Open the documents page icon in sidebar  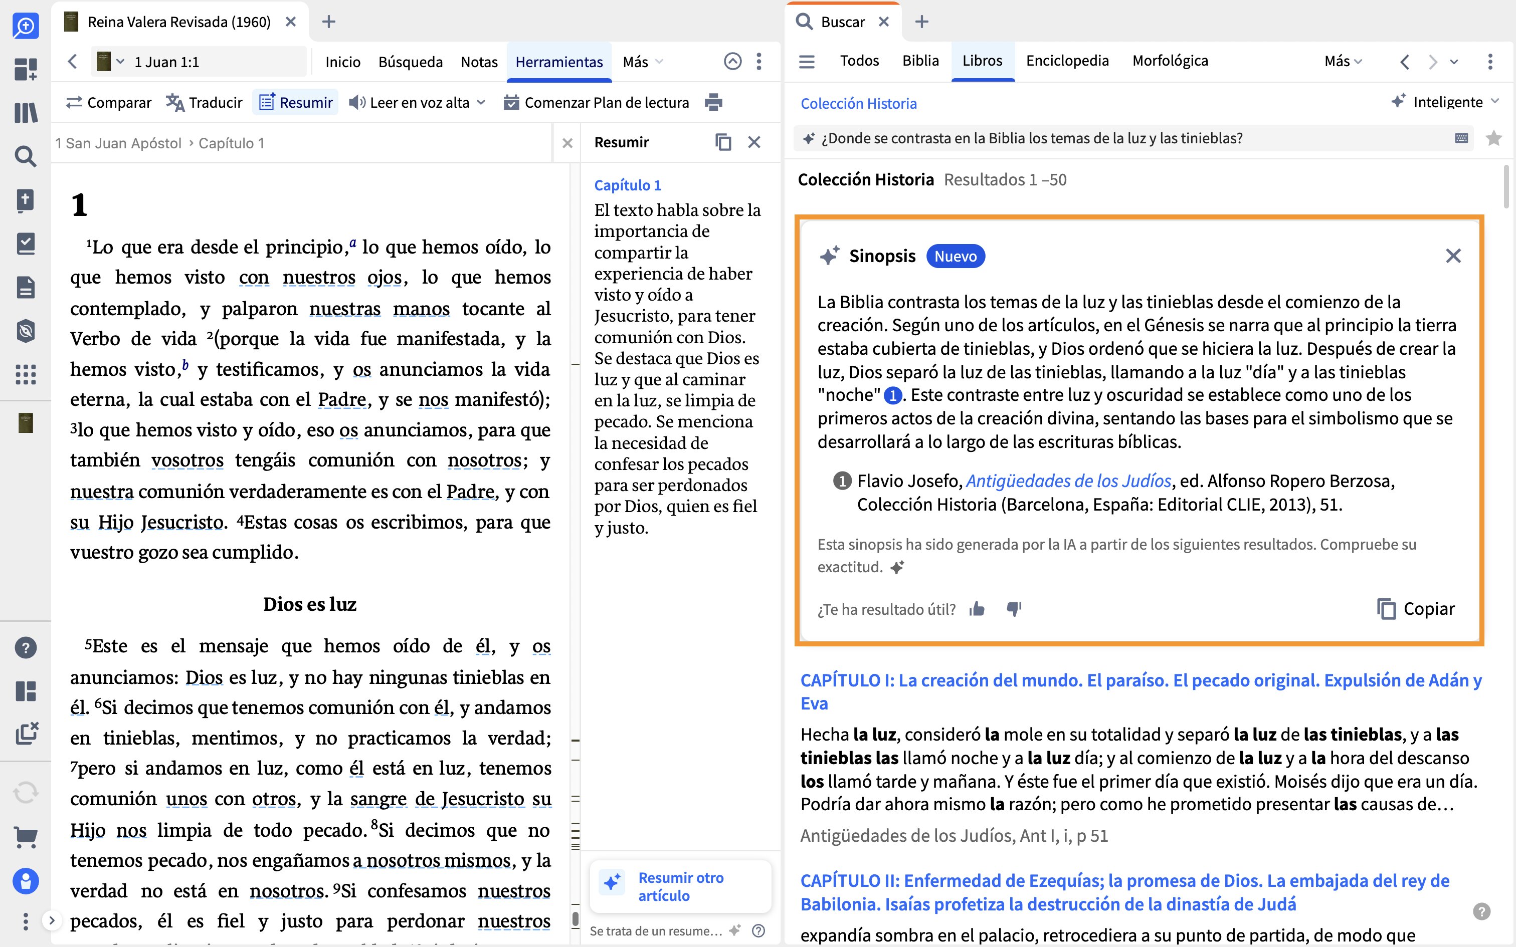tap(26, 288)
